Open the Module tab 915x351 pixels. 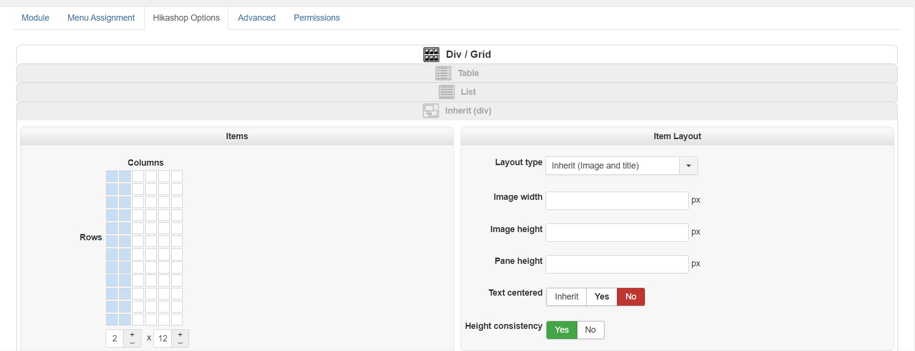tap(35, 18)
